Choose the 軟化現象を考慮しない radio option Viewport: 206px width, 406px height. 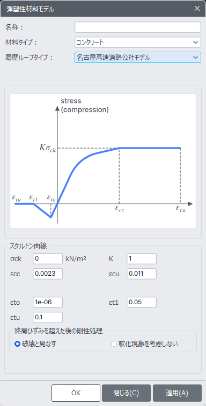tap(114, 344)
